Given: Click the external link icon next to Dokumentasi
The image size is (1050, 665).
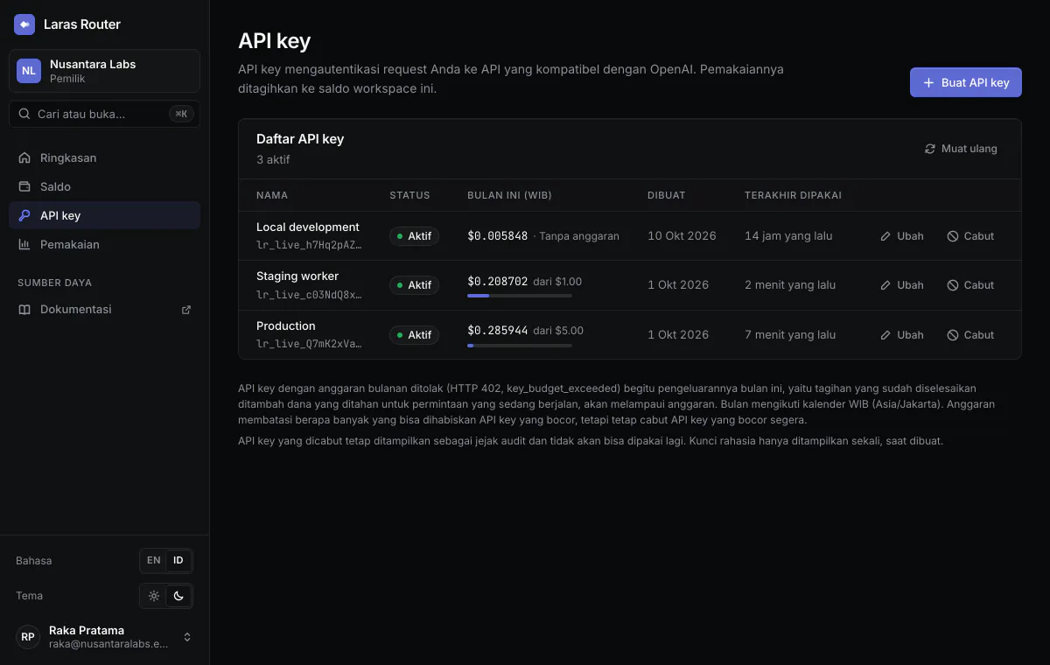Looking at the screenshot, I should tap(185, 310).
